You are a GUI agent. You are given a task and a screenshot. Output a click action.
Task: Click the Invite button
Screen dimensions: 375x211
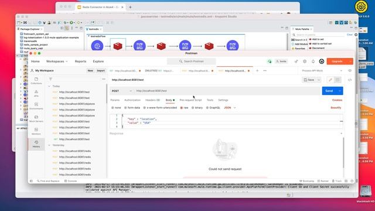[x=281, y=62]
